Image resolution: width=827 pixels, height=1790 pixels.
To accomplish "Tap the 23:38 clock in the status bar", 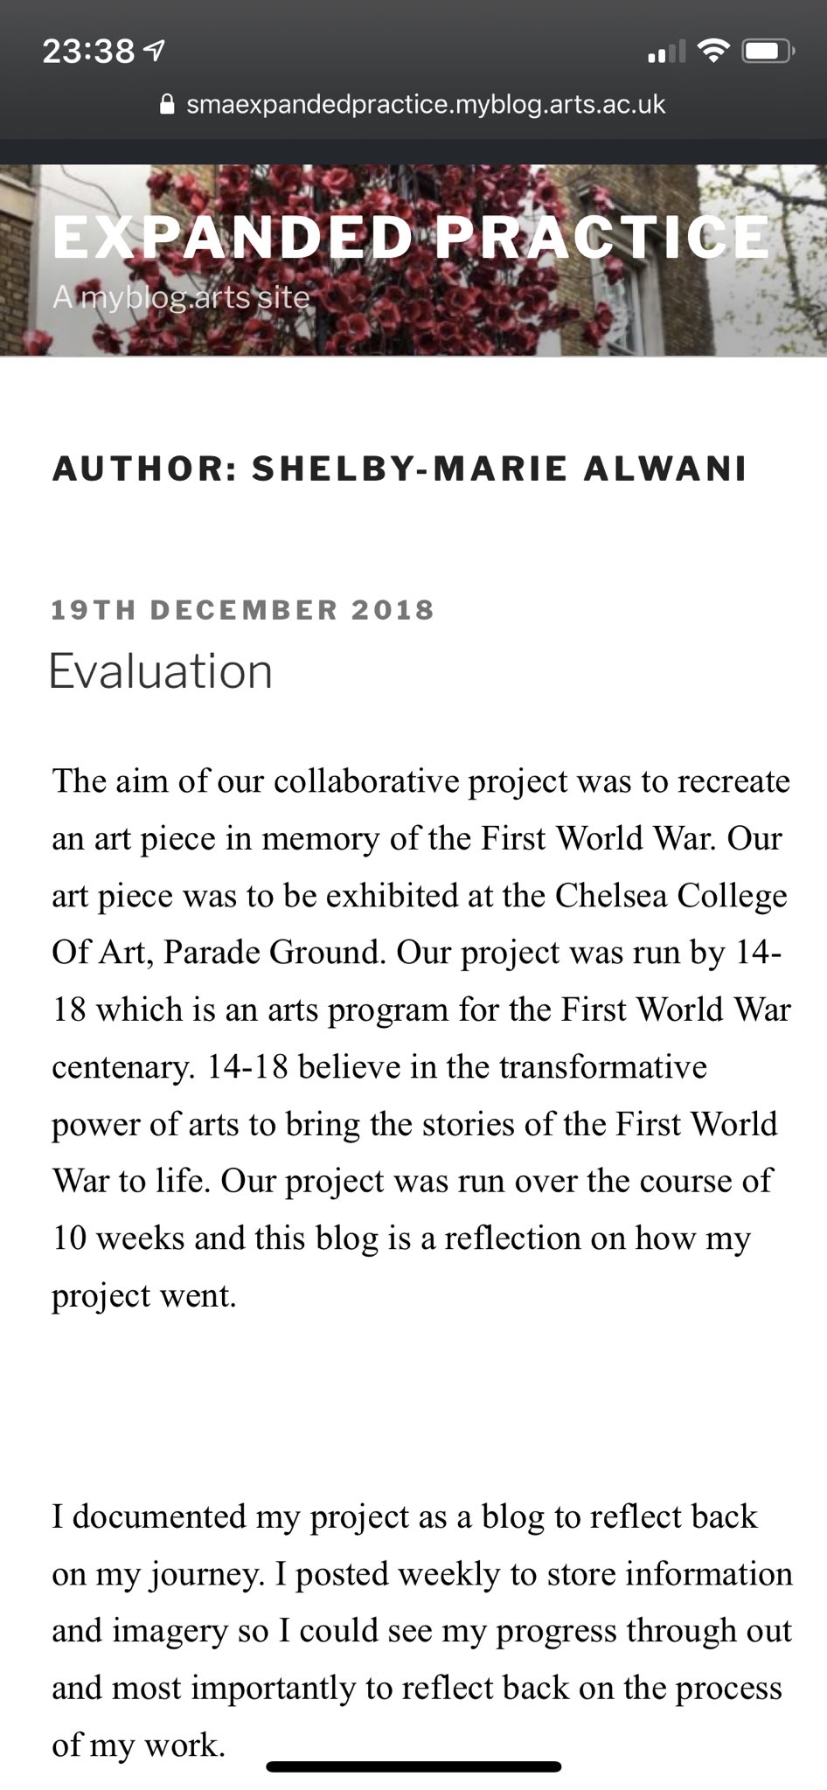I will coord(87,52).
